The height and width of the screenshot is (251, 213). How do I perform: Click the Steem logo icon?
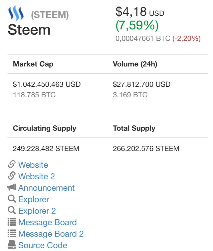point(16,13)
